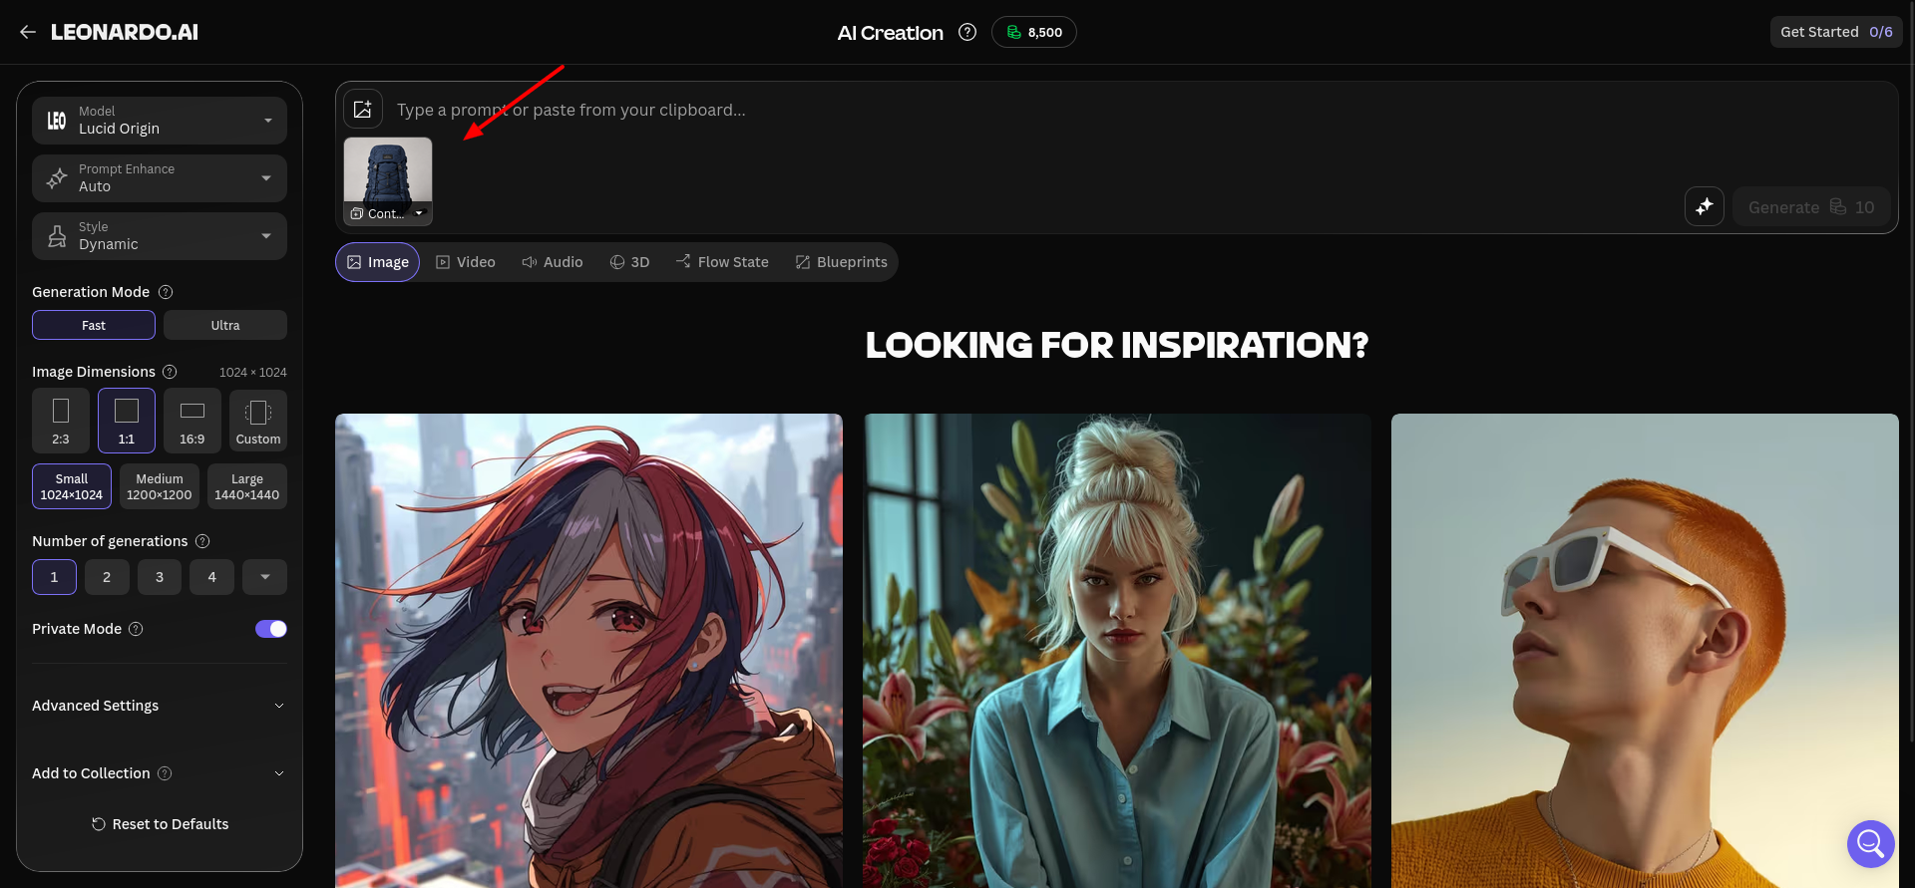Select the Custom aspect ratio option
Image resolution: width=1915 pixels, height=888 pixels.
(x=258, y=421)
